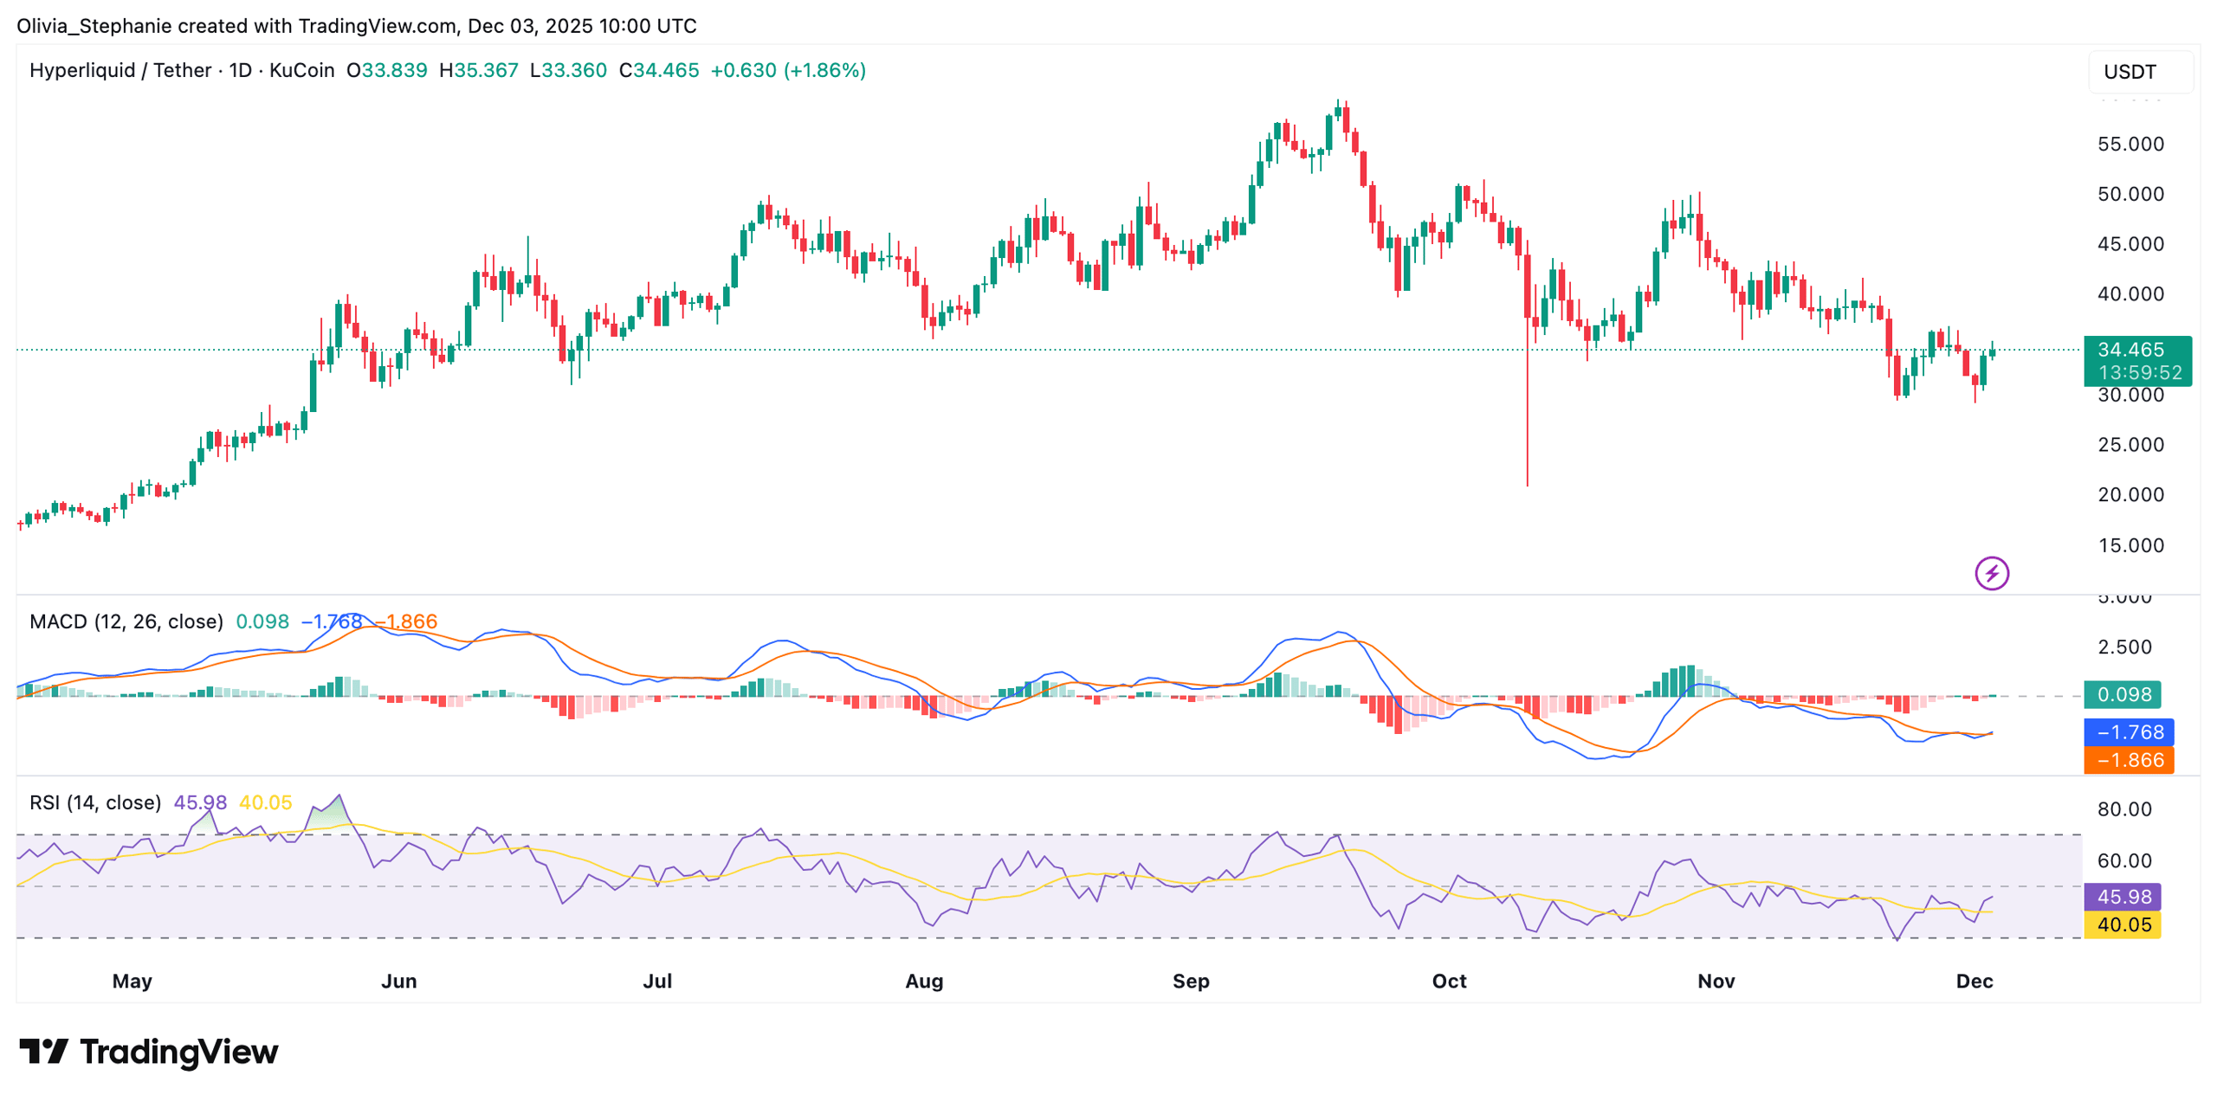Click the blue MACD line badge −1.768
This screenshot has width=2217, height=1101.
click(x=2128, y=732)
